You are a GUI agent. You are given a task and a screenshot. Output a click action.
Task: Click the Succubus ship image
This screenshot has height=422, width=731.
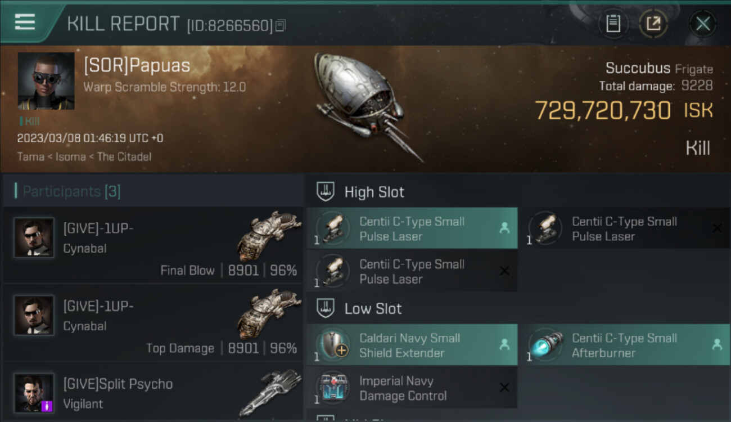(368, 106)
